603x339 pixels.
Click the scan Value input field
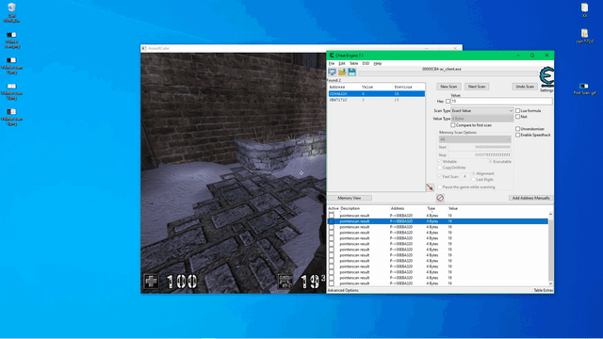pyautogui.click(x=501, y=101)
